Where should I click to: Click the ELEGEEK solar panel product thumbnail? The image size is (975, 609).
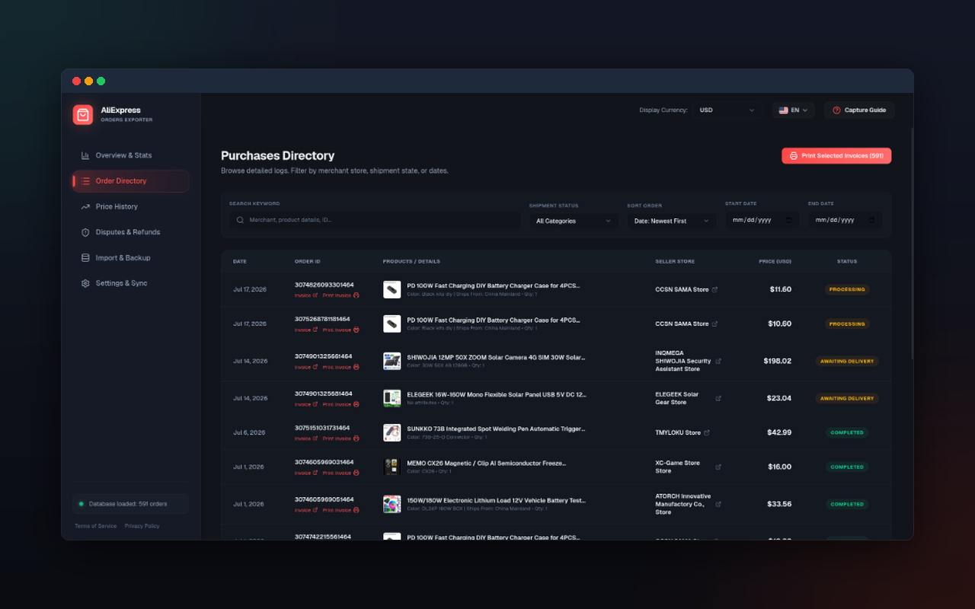[392, 398]
